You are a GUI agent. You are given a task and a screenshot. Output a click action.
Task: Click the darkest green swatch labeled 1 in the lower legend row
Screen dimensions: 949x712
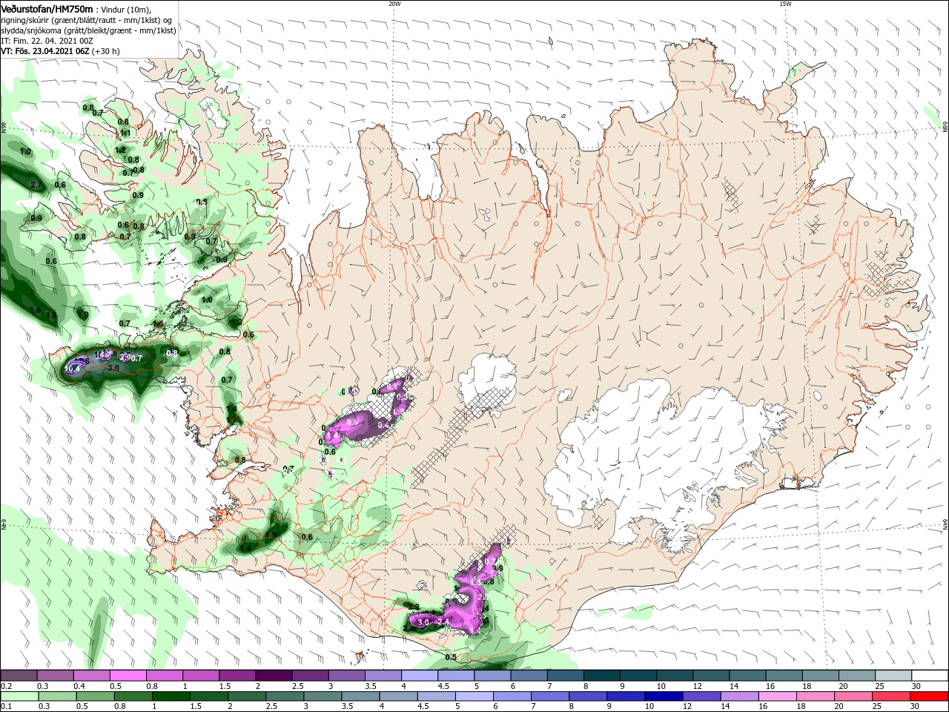[x=171, y=697]
